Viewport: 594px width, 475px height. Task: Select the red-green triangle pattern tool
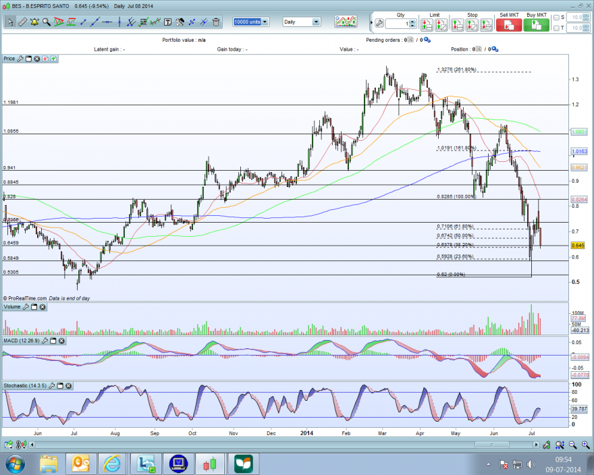(59, 22)
